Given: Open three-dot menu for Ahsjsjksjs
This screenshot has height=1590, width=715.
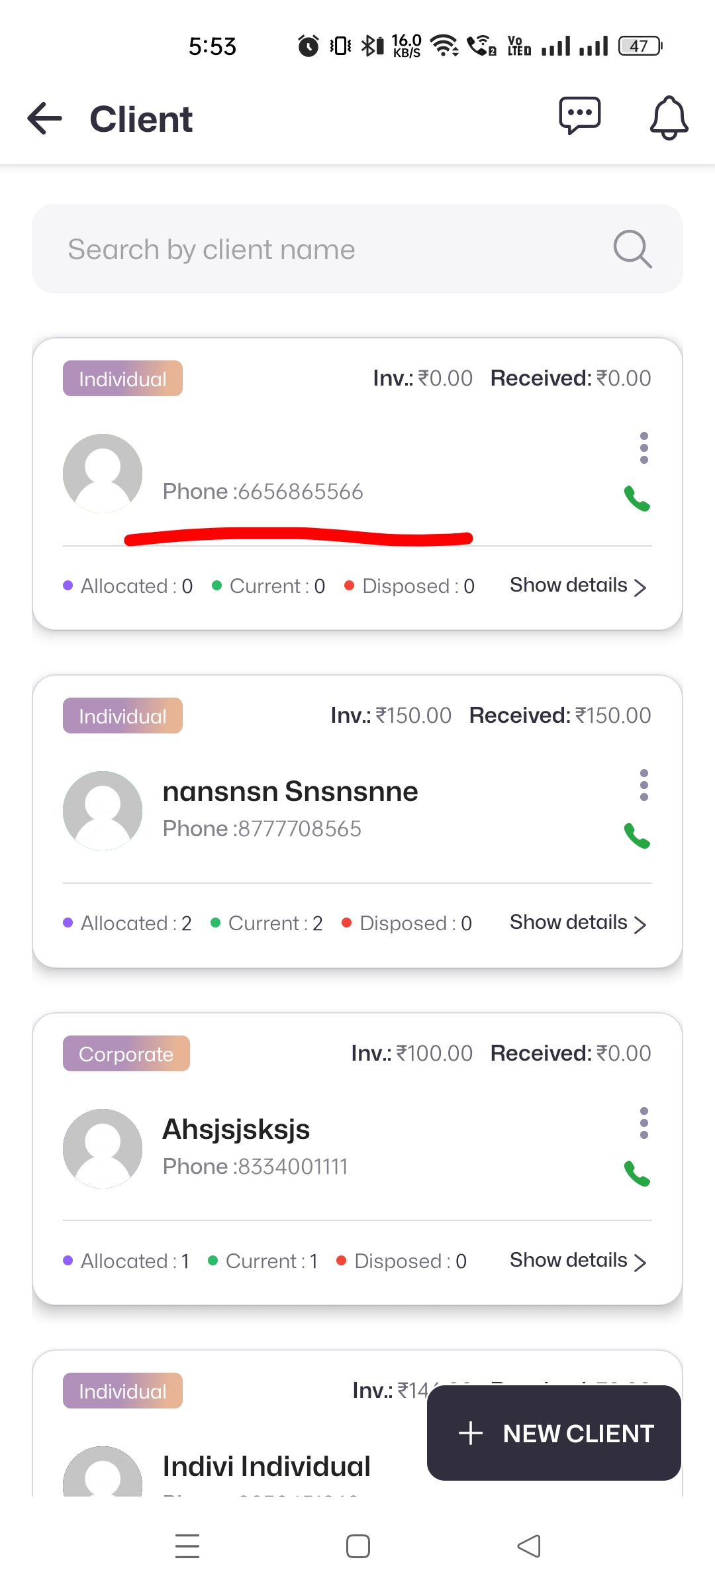Looking at the screenshot, I should (x=643, y=1123).
